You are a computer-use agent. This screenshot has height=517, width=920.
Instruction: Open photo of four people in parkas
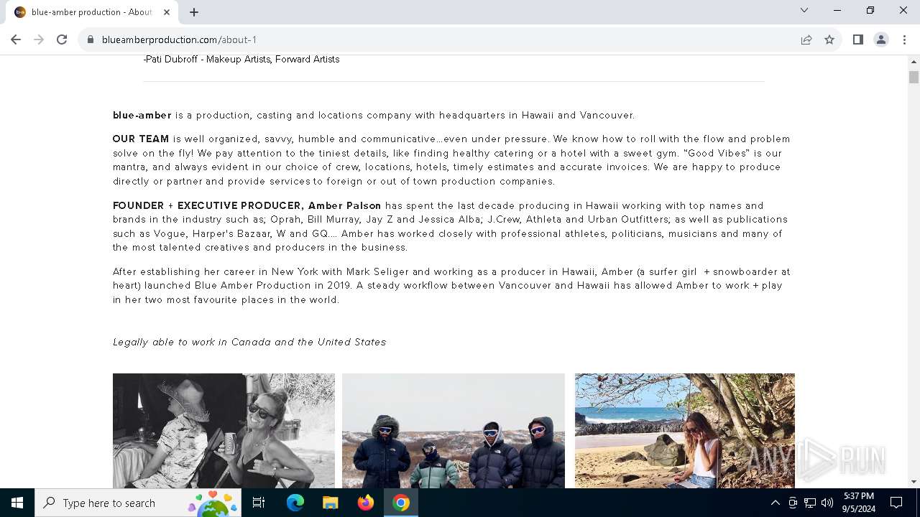click(454, 431)
